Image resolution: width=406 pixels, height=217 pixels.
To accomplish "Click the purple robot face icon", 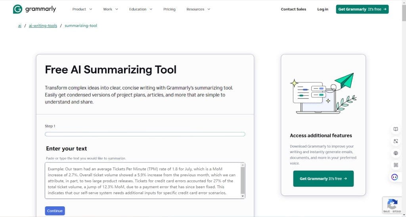I will [x=395, y=177].
